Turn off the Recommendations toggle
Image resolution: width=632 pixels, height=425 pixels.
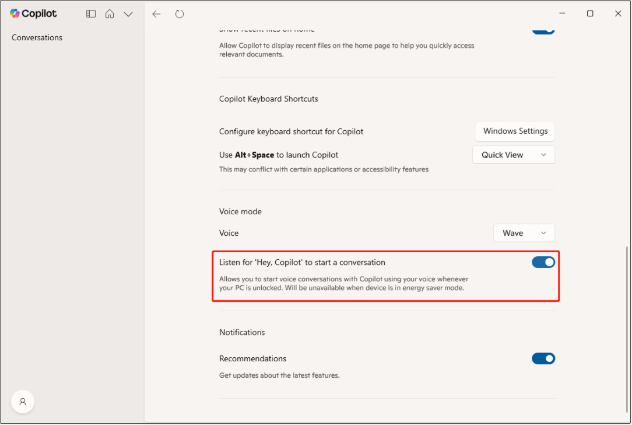pos(543,358)
